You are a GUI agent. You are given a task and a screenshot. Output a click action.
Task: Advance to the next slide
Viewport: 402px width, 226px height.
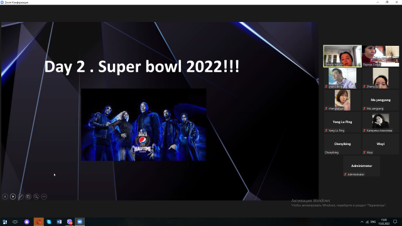tap(13, 196)
